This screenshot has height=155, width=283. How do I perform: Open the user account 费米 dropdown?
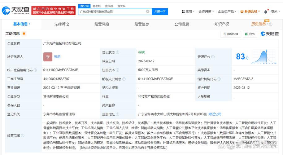coord(275,11)
